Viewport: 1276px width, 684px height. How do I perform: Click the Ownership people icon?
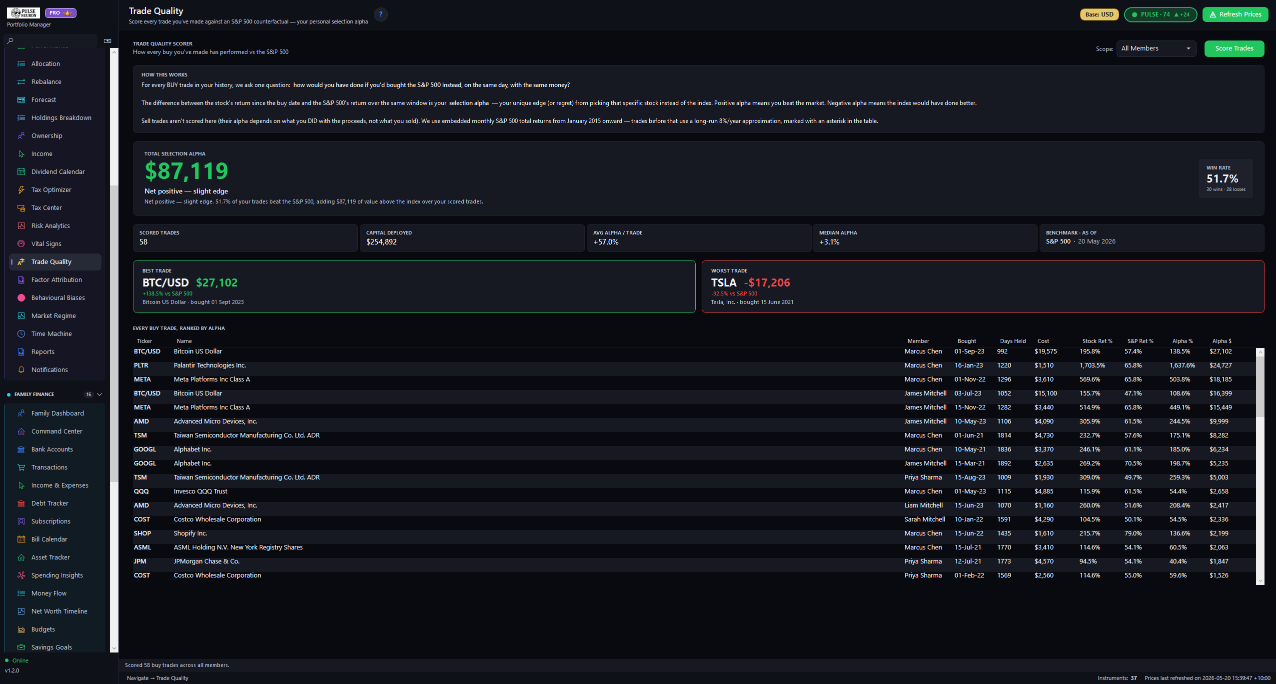21,135
